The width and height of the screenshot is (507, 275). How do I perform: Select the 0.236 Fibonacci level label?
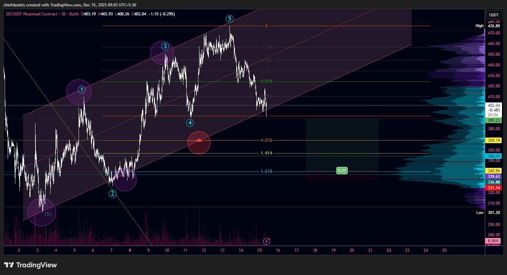coord(266,47)
